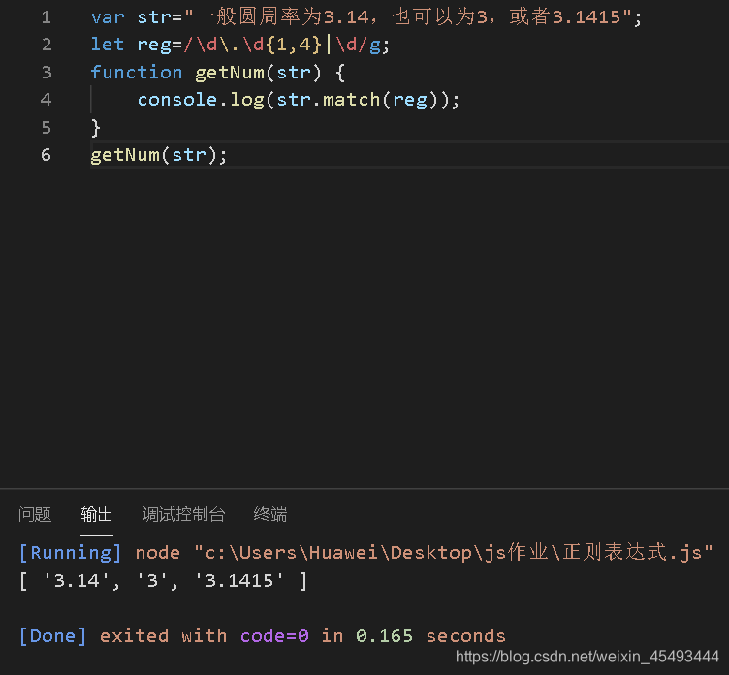Switch to the 输出 tab
Screen dimensions: 729x675
[x=97, y=515]
